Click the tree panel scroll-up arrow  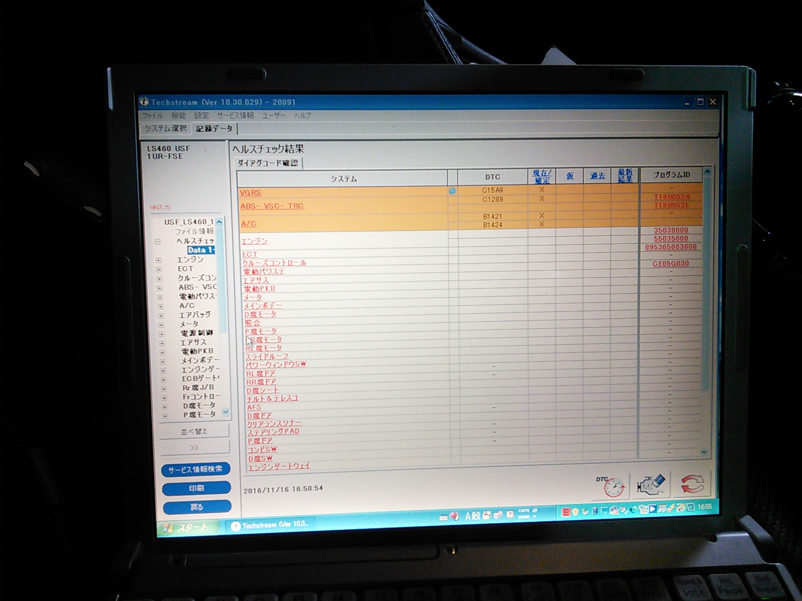click(219, 221)
